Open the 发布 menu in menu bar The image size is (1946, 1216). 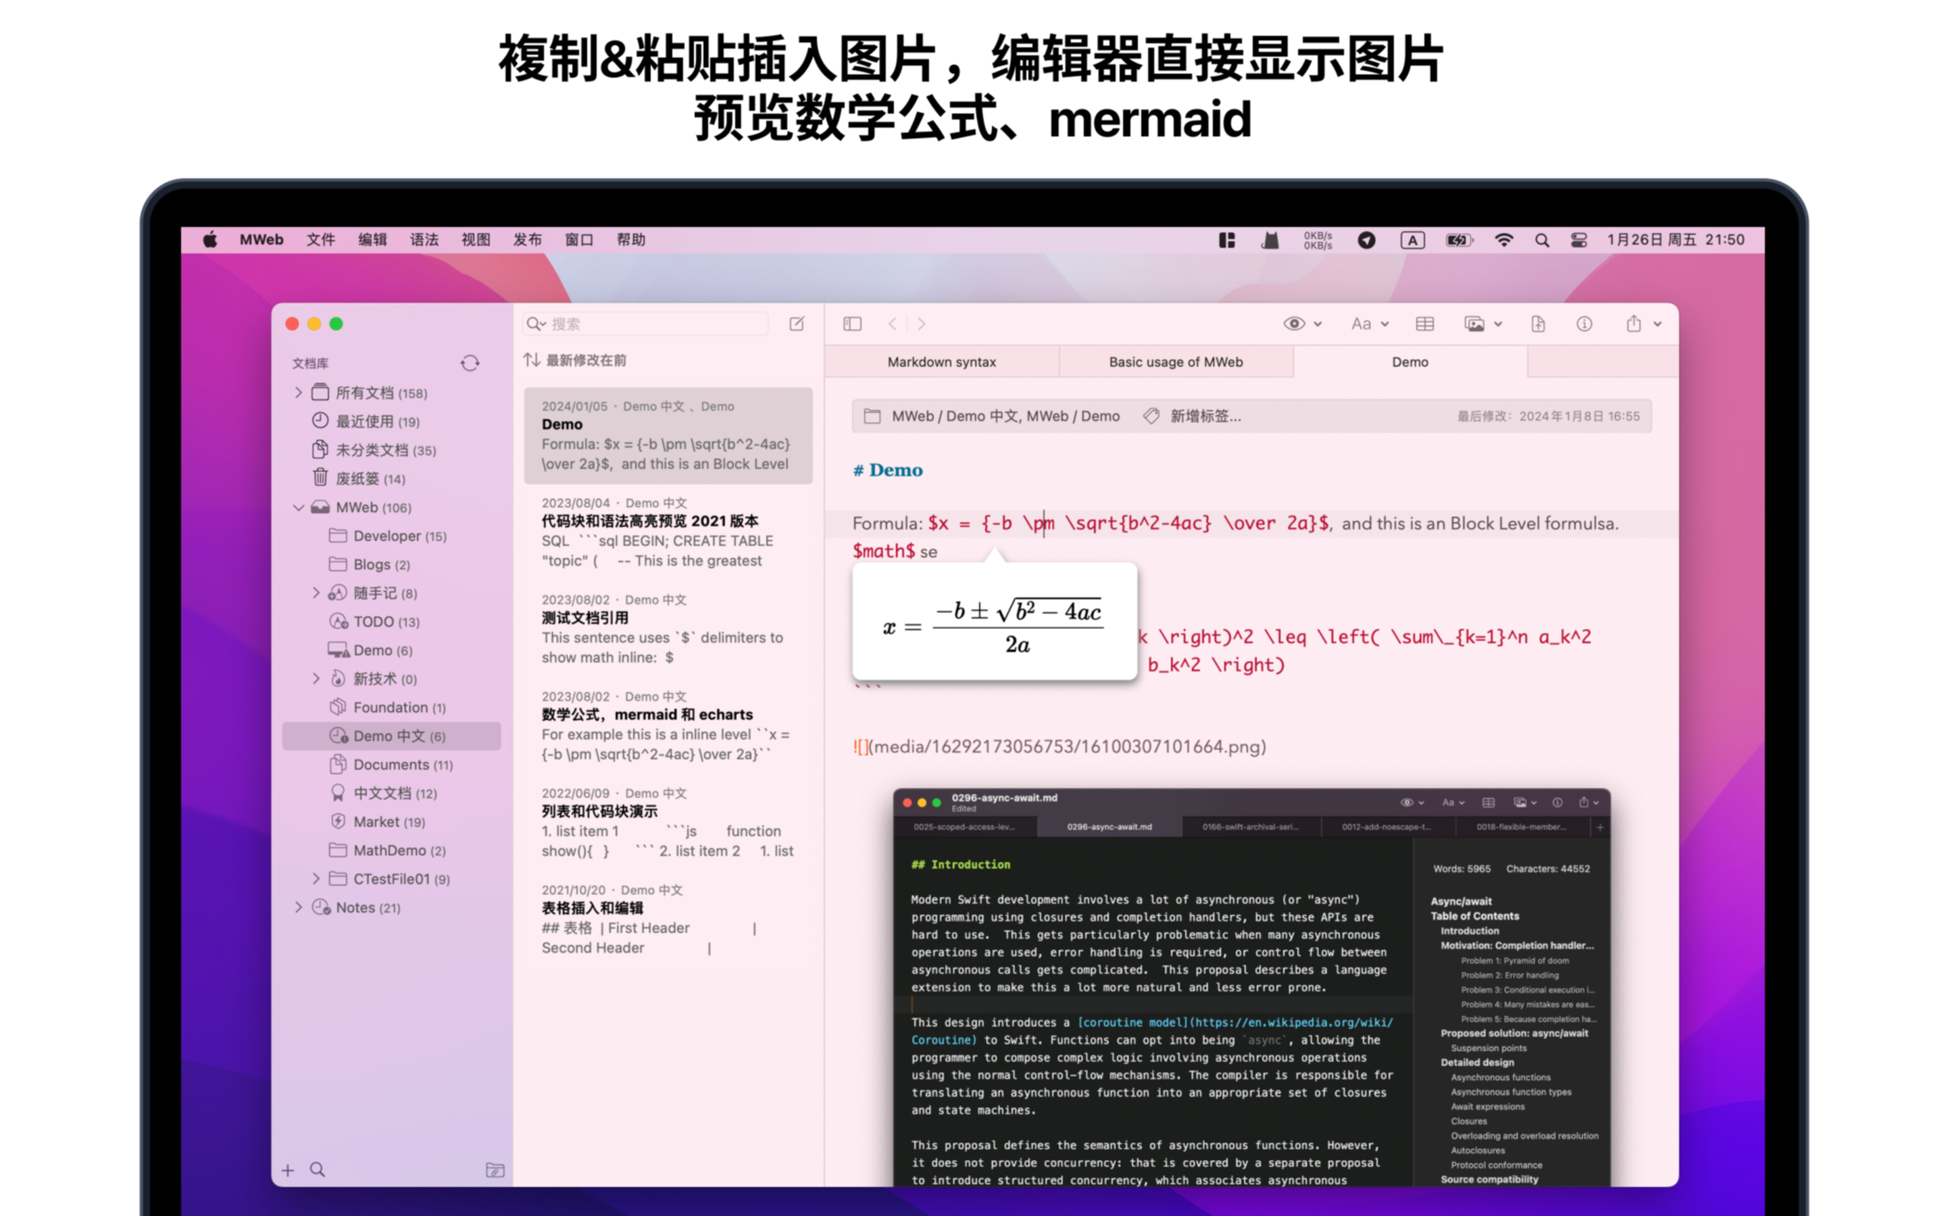527,240
